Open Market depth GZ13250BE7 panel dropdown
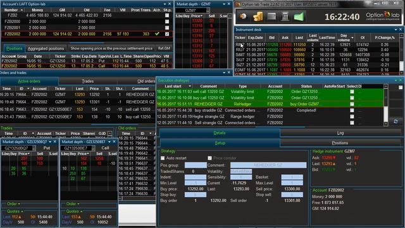The height and width of the screenshot is (228, 405). 109,142
